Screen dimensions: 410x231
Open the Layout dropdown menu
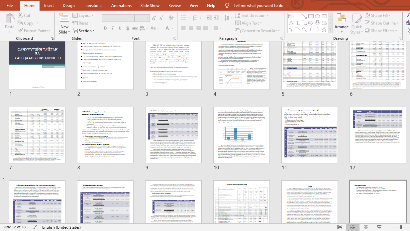click(85, 16)
